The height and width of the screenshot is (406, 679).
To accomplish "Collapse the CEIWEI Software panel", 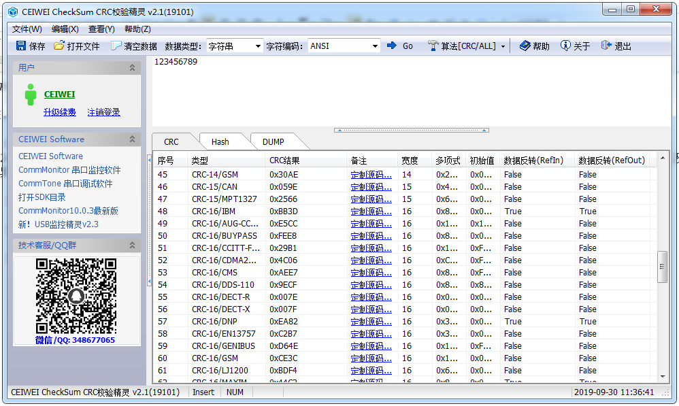I will [132, 139].
